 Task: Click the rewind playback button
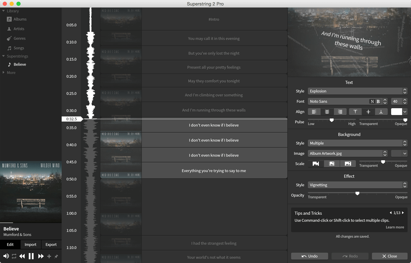[22, 256]
